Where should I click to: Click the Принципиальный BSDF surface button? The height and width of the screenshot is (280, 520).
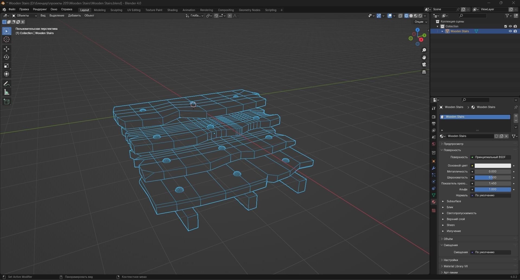(490, 157)
